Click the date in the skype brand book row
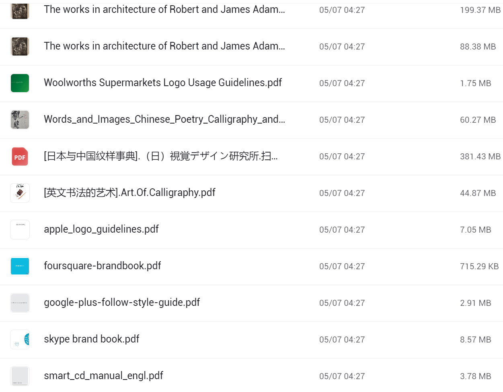 (x=342, y=340)
